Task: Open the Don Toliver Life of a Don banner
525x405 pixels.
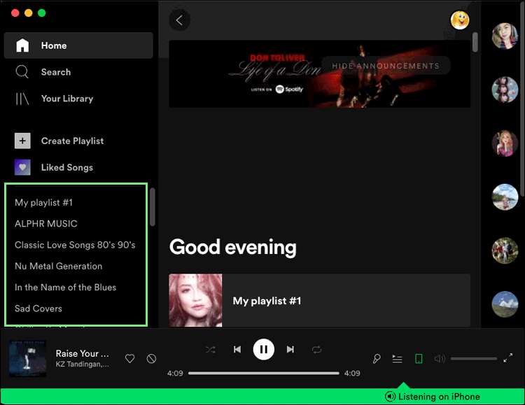Action: (x=319, y=74)
